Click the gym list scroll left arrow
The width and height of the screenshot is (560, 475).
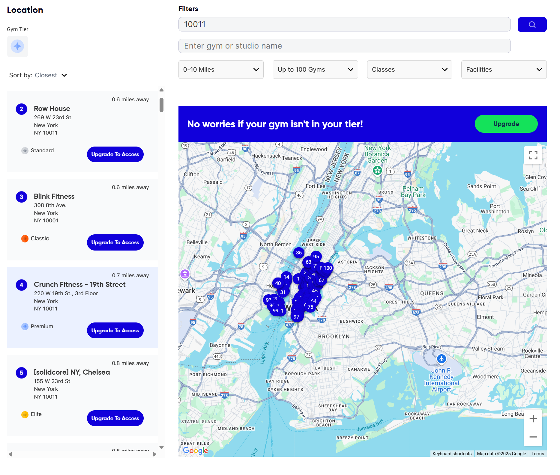pyautogui.click(x=10, y=454)
